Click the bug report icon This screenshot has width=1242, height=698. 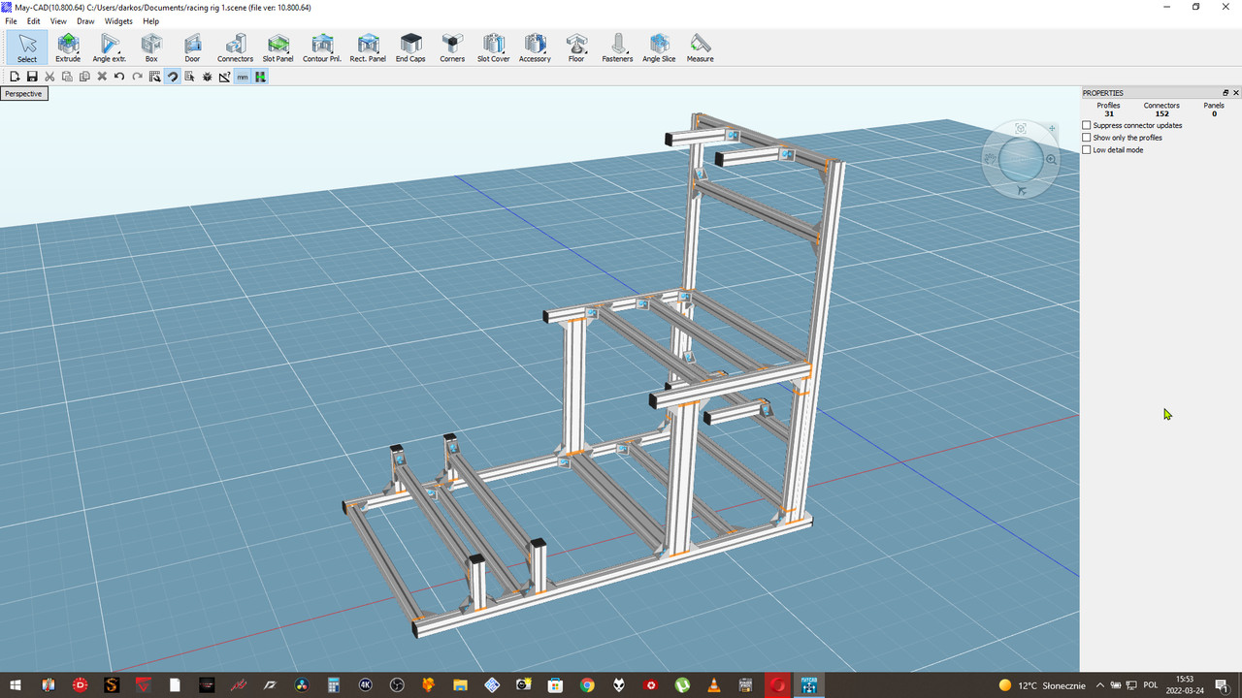pyautogui.click(x=207, y=77)
